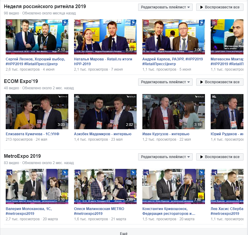
Task: Click the text 213 просмотров · 24 мая
Action: [26, 140]
